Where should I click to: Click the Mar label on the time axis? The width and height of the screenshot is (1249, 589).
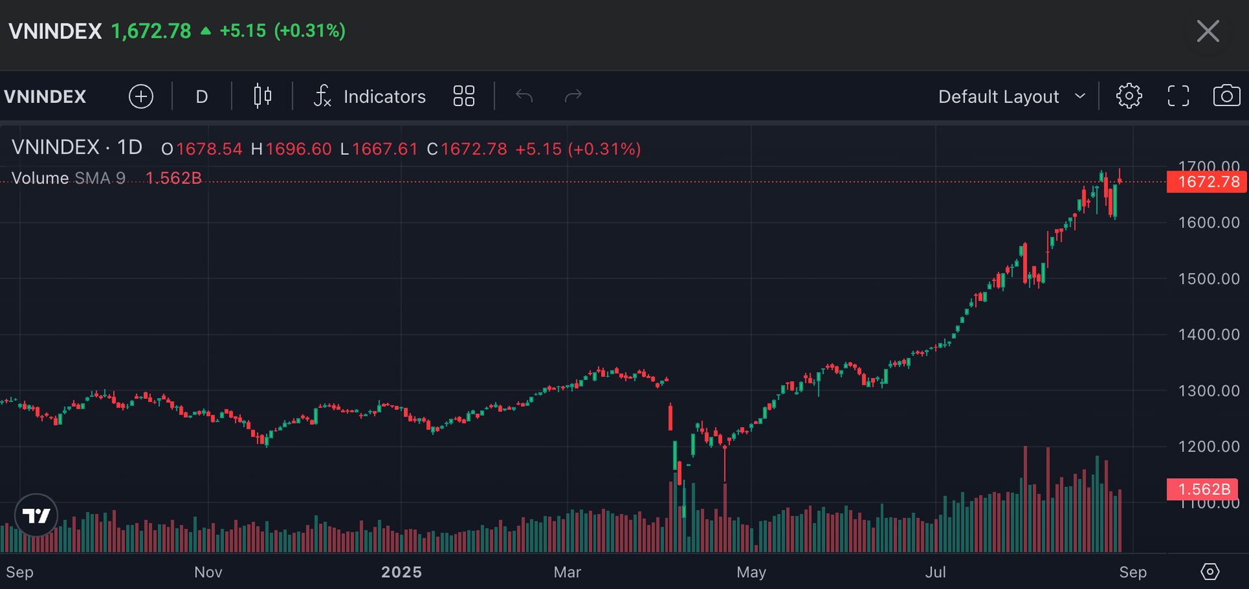tap(567, 572)
